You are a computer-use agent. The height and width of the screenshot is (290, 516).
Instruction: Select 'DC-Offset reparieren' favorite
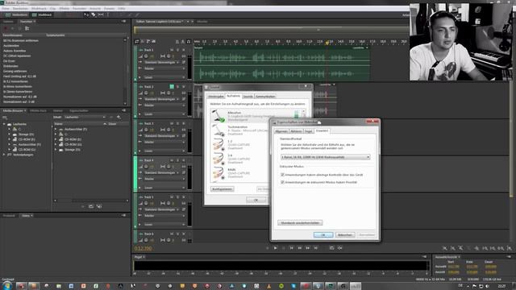point(17,56)
